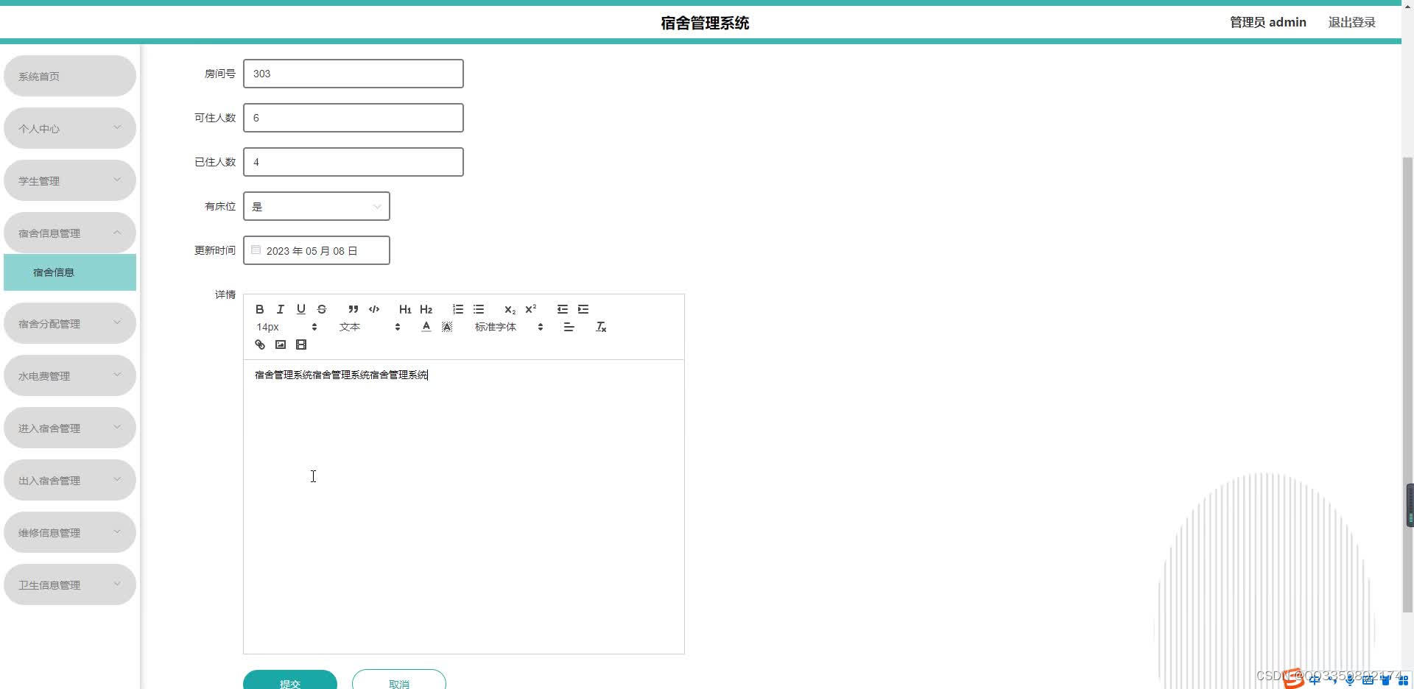Open the 更新时间 date picker
The width and height of the screenshot is (1414, 689).
click(317, 250)
